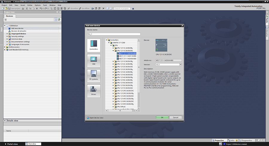Toggle the Open device view checkbox
This screenshot has height=146, width=269.
coord(88,118)
